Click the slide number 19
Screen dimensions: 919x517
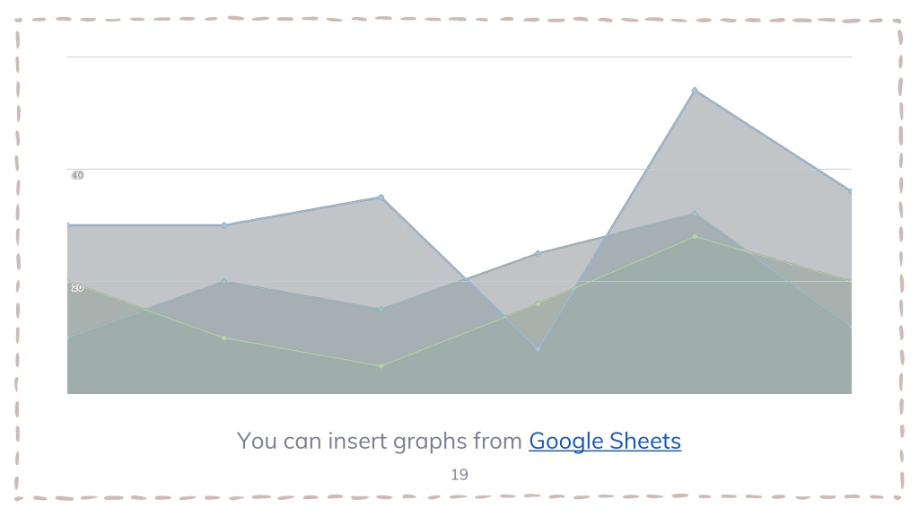pos(459,474)
